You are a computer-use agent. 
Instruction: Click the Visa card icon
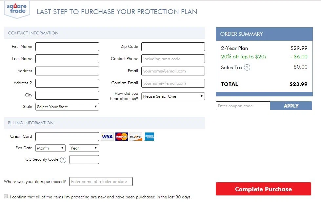pyautogui.click(x=107, y=136)
